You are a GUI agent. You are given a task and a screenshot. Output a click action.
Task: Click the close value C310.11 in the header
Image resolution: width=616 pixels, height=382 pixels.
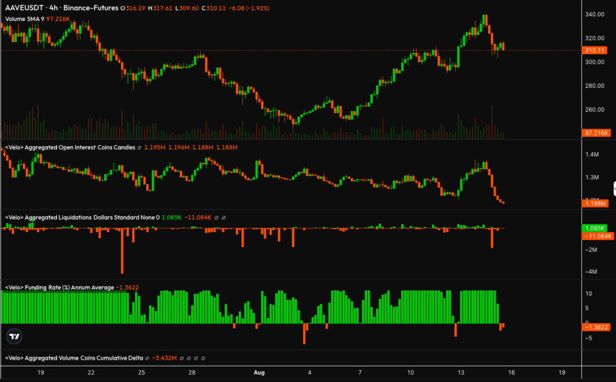[214, 8]
